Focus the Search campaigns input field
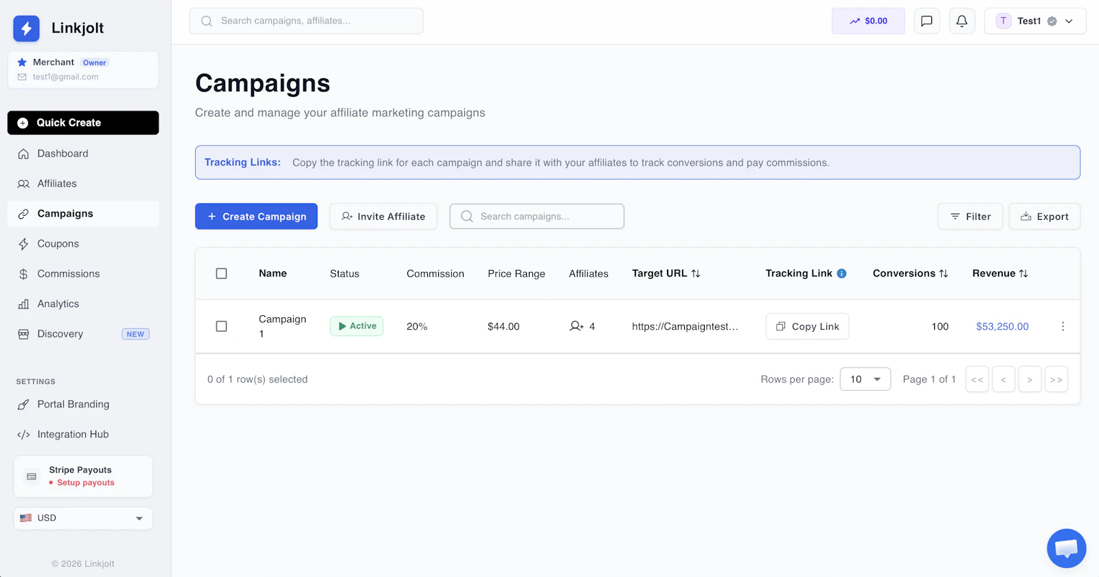 point(537,216)
